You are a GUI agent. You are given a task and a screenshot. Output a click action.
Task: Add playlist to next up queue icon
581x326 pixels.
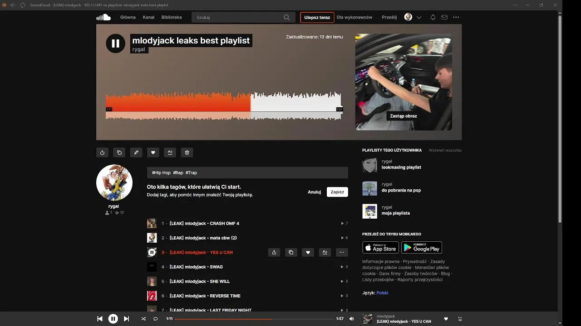(x=170, y=153)
